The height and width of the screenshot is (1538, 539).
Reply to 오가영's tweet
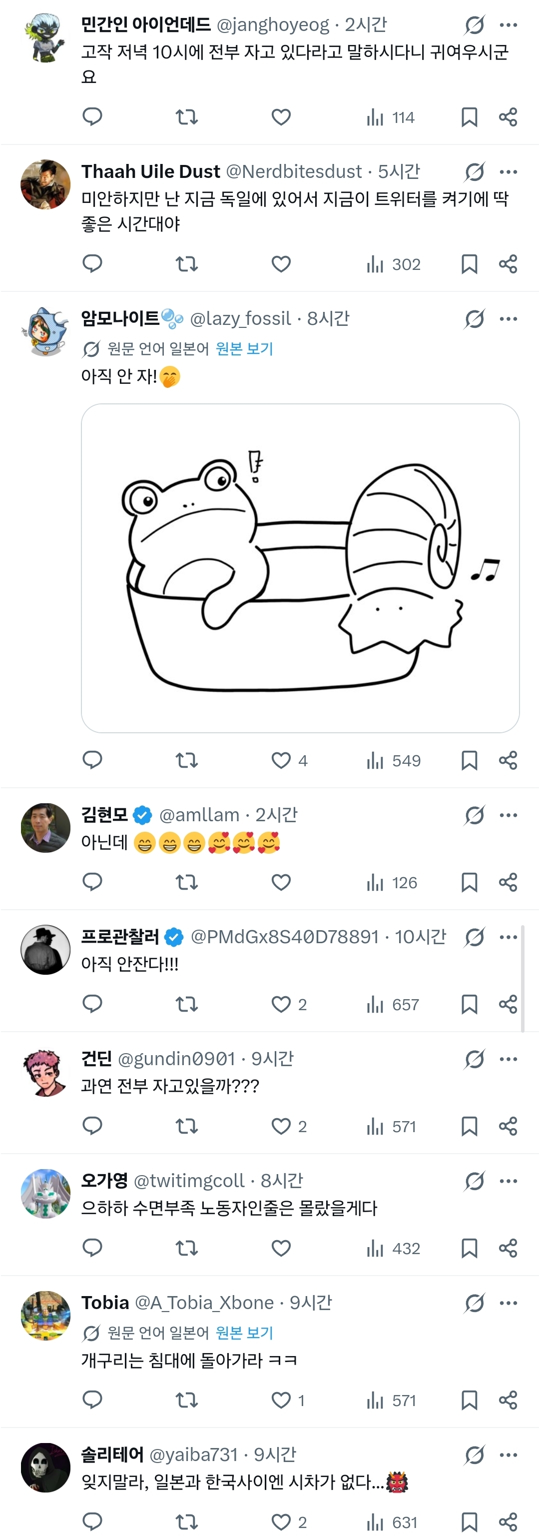pyautogui.click(x=92, y=1249)
